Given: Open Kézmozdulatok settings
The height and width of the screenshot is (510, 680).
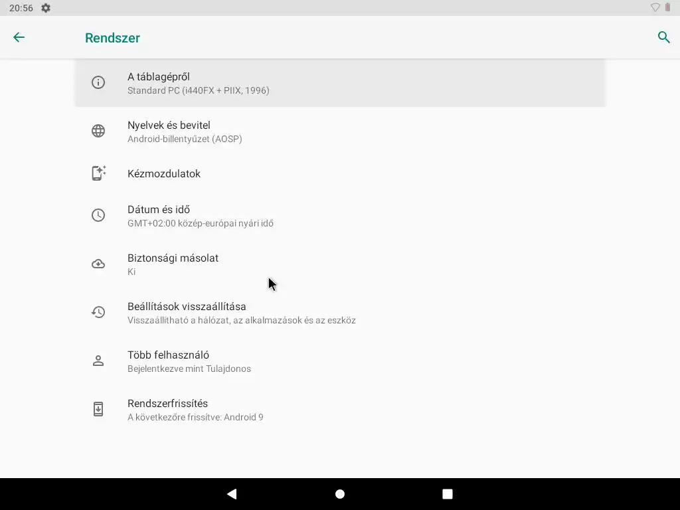Looking at the screenshot, I should pos(340,173).
